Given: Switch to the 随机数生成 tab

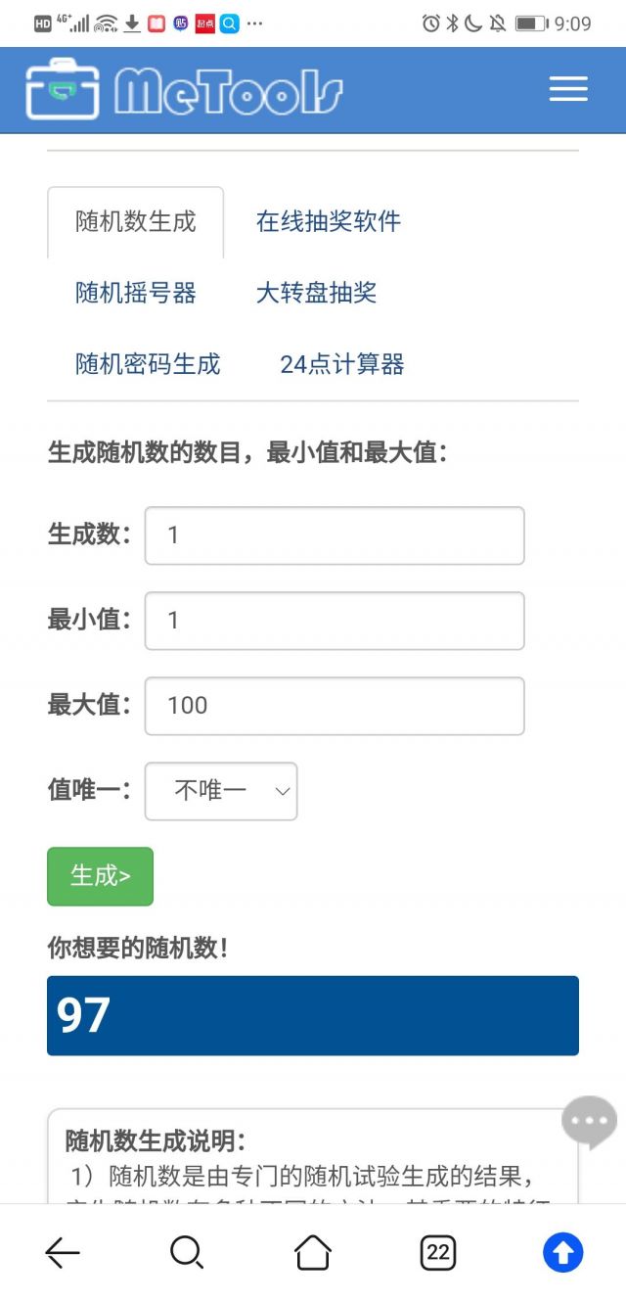Looking at the screenshot, I should 136,222.
